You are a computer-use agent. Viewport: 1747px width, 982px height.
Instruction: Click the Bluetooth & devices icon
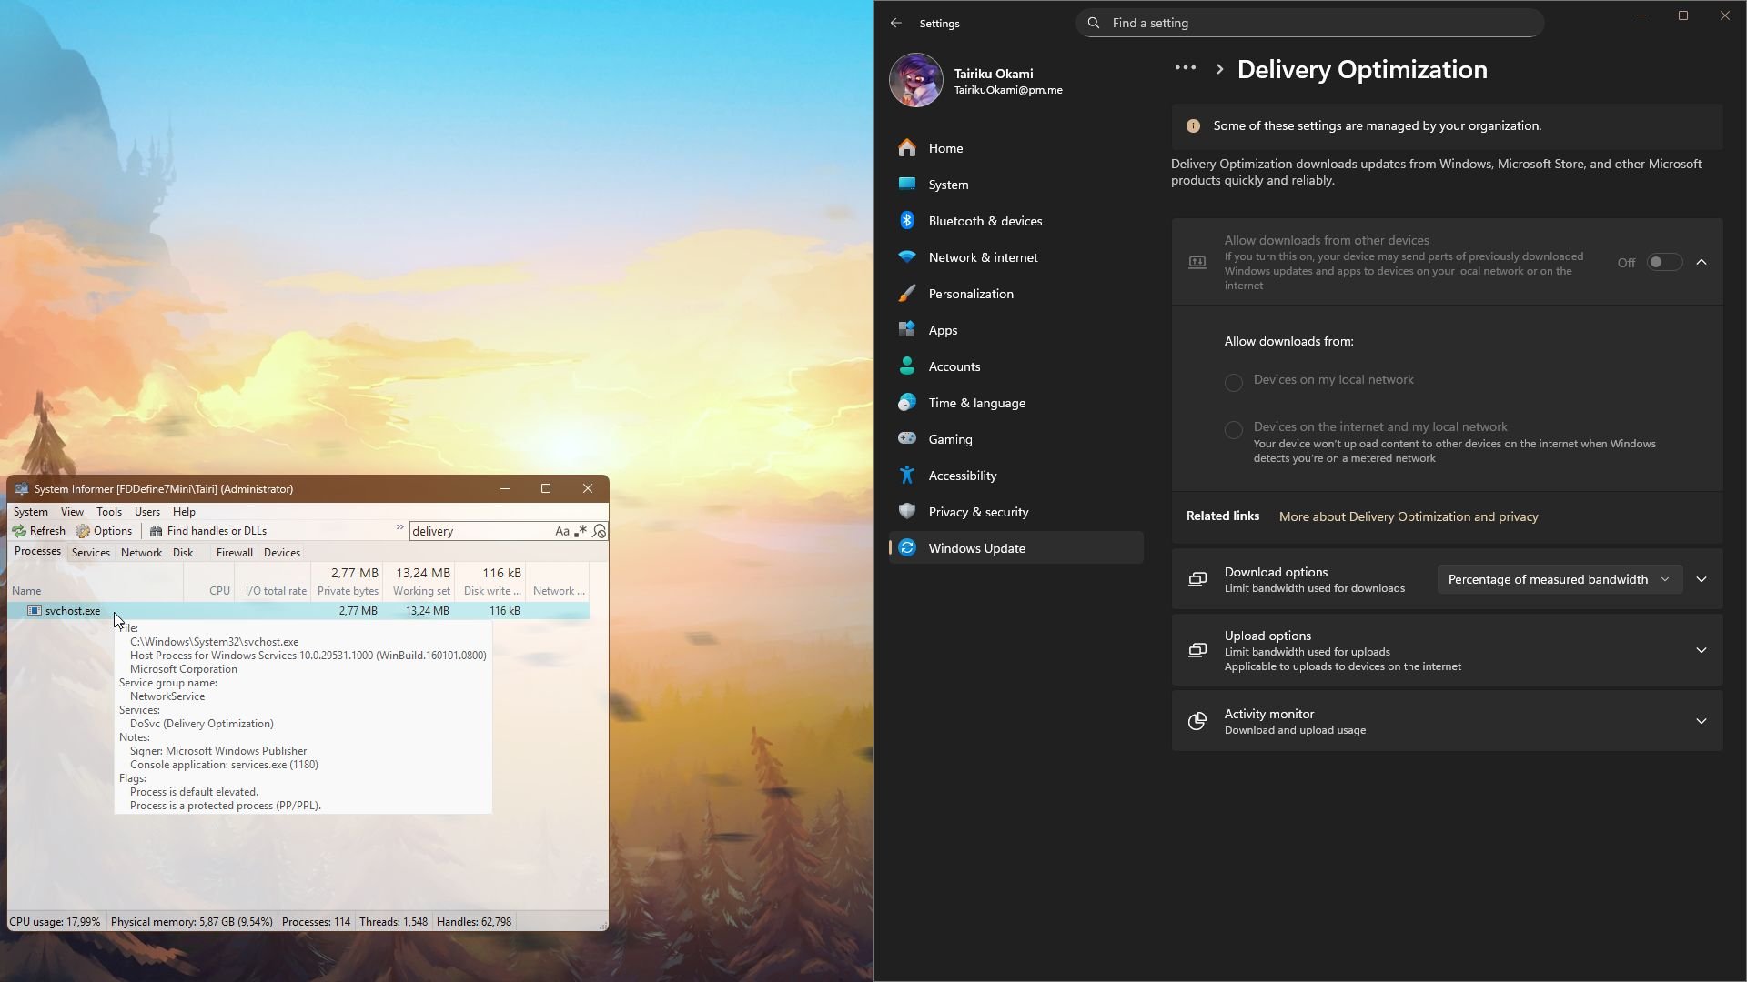907,221
